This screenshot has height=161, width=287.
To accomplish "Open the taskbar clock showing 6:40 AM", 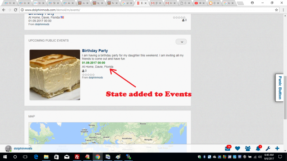I will point(269,157).
